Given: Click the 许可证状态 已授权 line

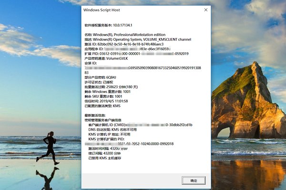Looking at the screenshot, I should point(99,82).
